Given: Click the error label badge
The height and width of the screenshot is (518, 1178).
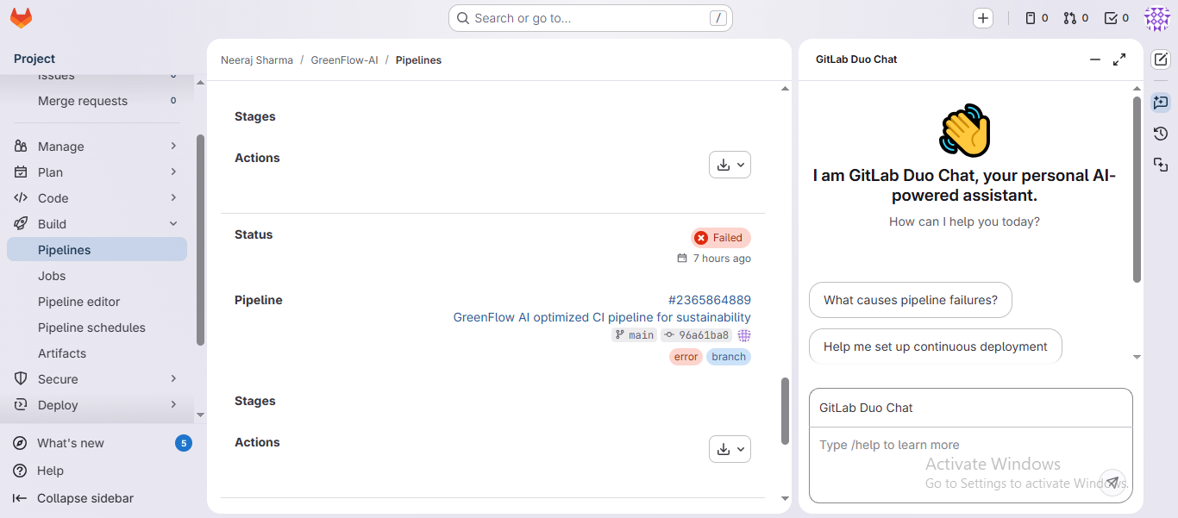Looking at the screenshot, I should tap(686, 357).
